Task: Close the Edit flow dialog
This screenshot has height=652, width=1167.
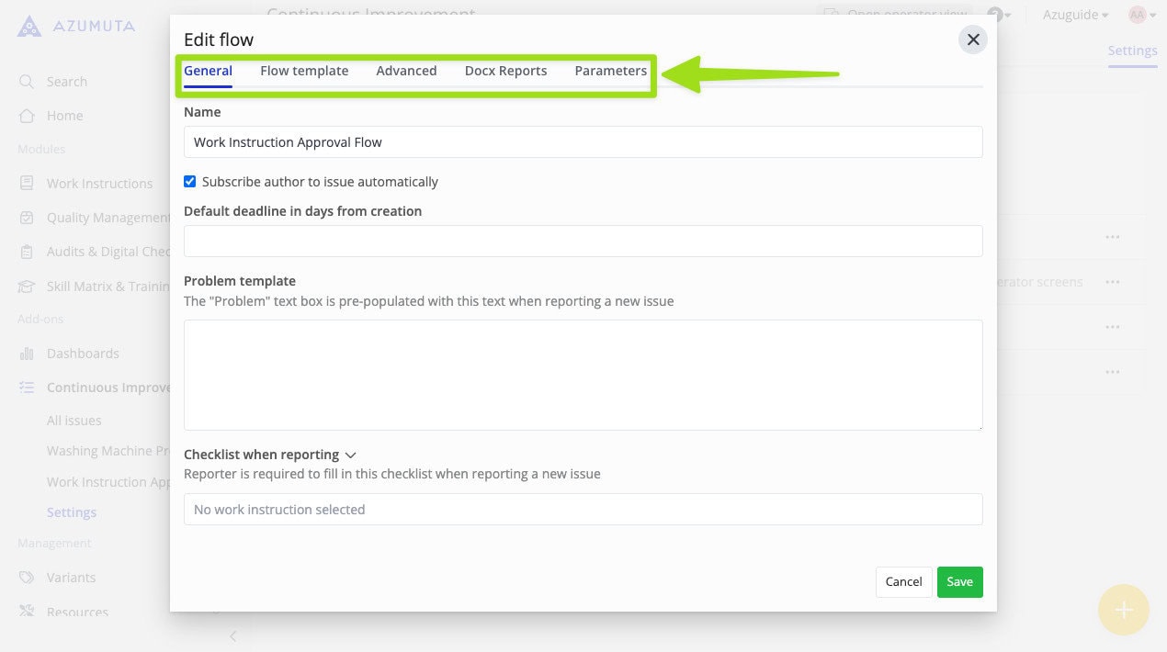Action: (972, 39)
